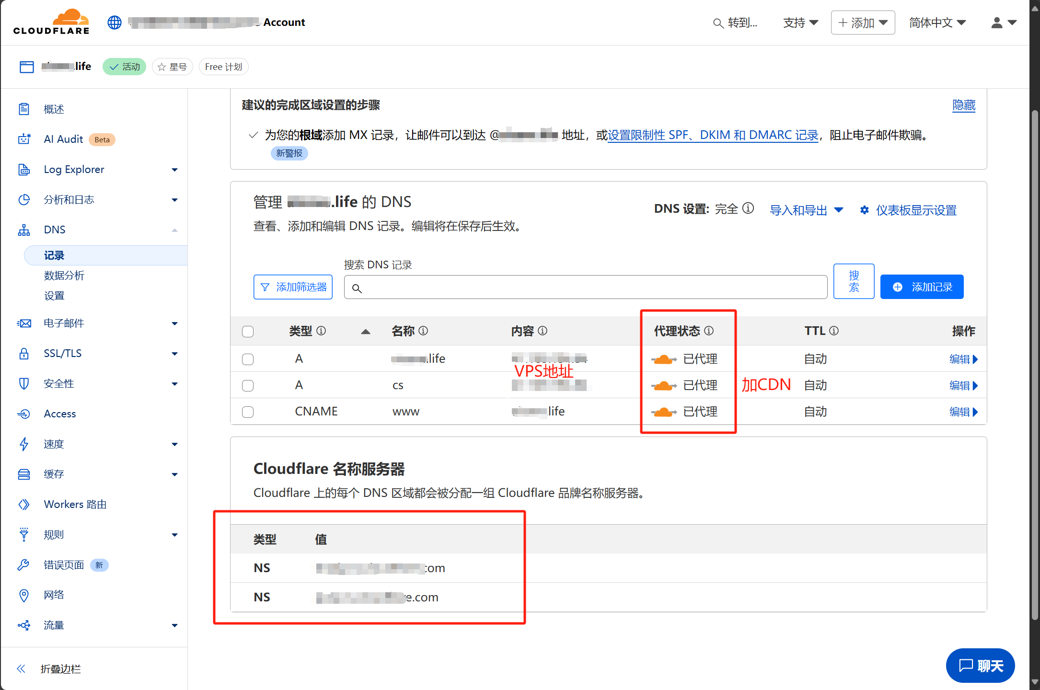
Task: Click the network location pin icon
Action: [24, 595]
